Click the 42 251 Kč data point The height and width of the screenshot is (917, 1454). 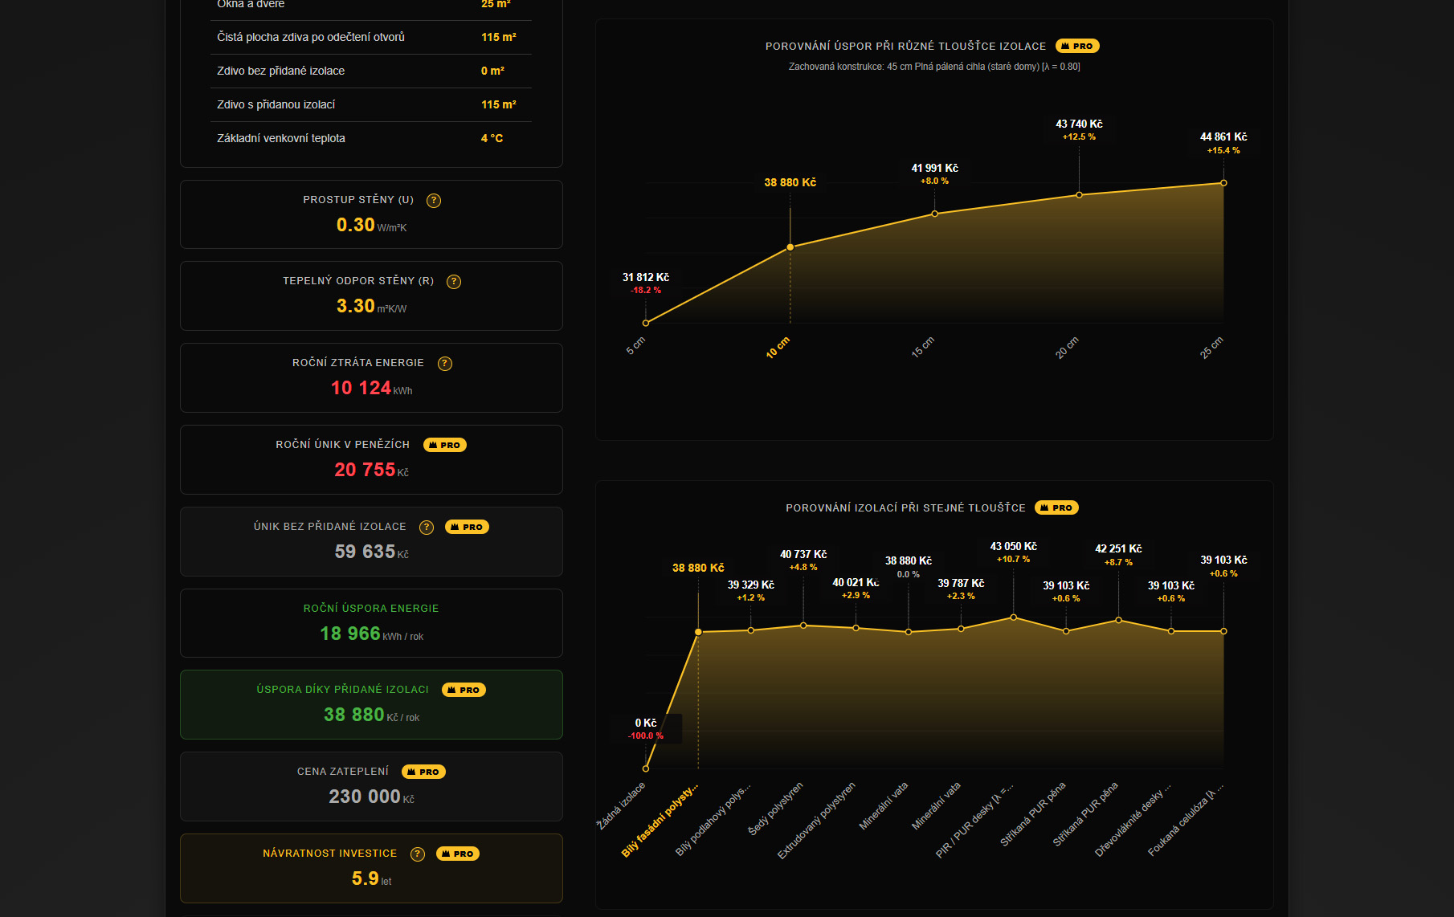(1118, 620)
